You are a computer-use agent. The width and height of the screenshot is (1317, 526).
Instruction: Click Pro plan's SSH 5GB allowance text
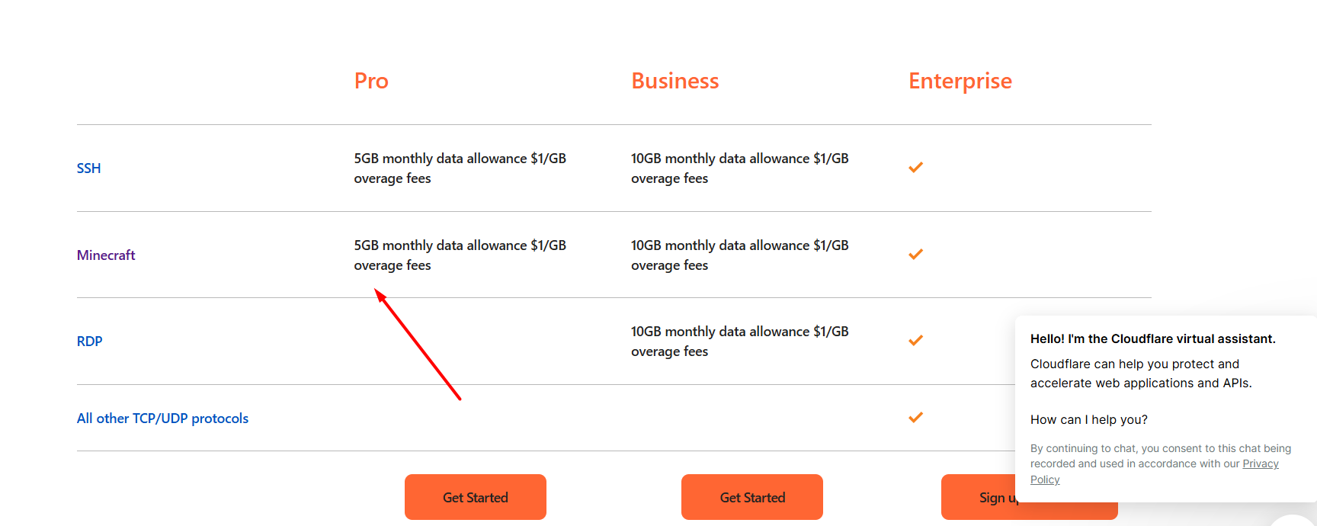[460, 168]
